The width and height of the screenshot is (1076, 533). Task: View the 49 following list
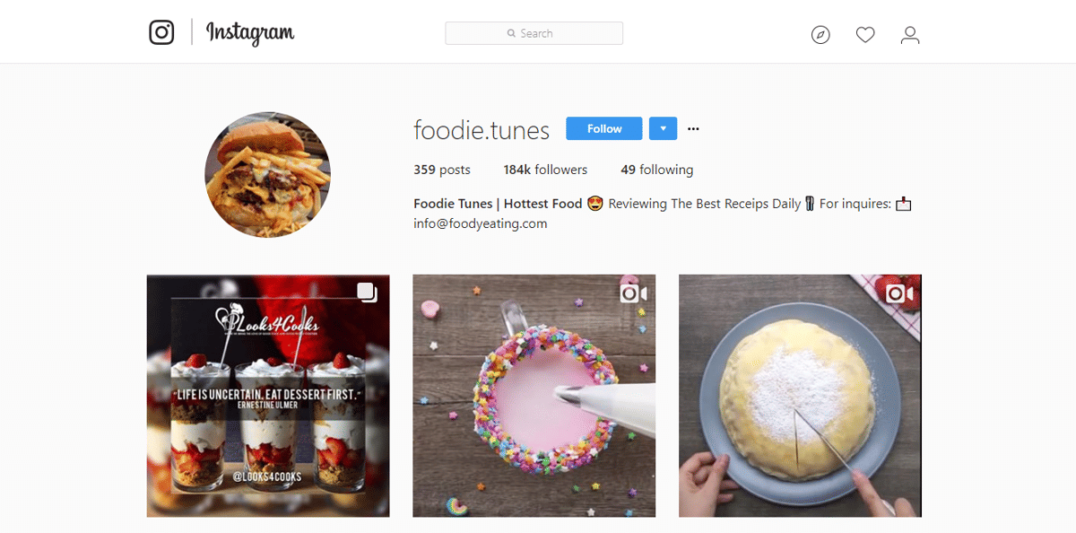[x=656, y=170]
